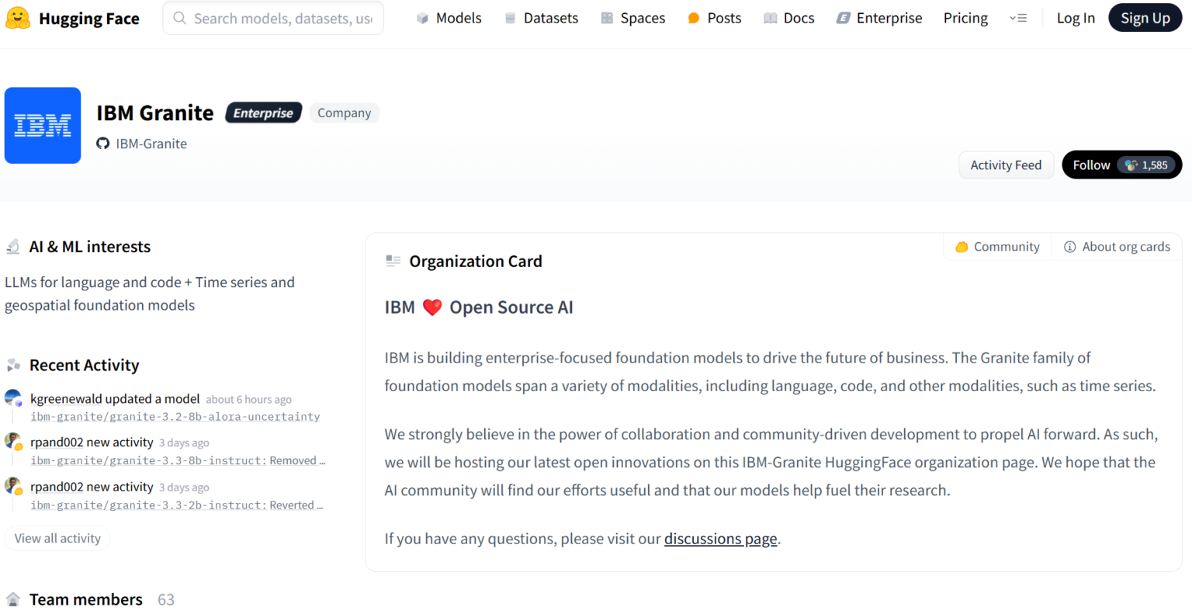Click the IBM logo avatar
Image resolution: width=1192 pixels, height=614 pixels.
43,125
